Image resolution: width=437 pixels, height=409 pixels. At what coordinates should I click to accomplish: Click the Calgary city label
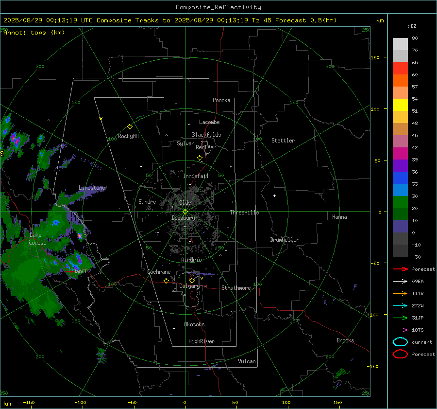[189, 286]
